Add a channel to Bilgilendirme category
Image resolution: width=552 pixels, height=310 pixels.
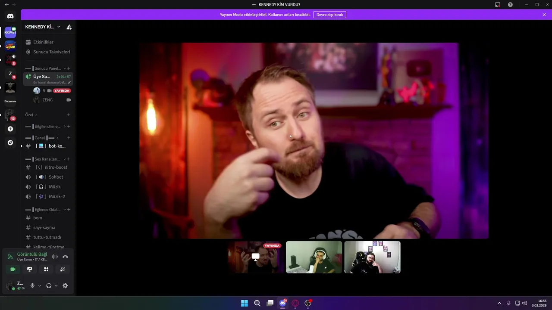click(x=69, y=127)
